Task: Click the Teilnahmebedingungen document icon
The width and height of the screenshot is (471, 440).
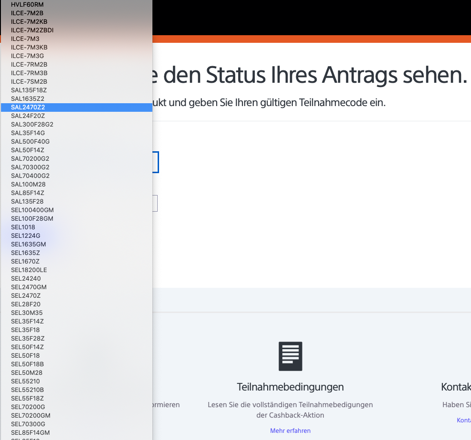Action: 290,356
